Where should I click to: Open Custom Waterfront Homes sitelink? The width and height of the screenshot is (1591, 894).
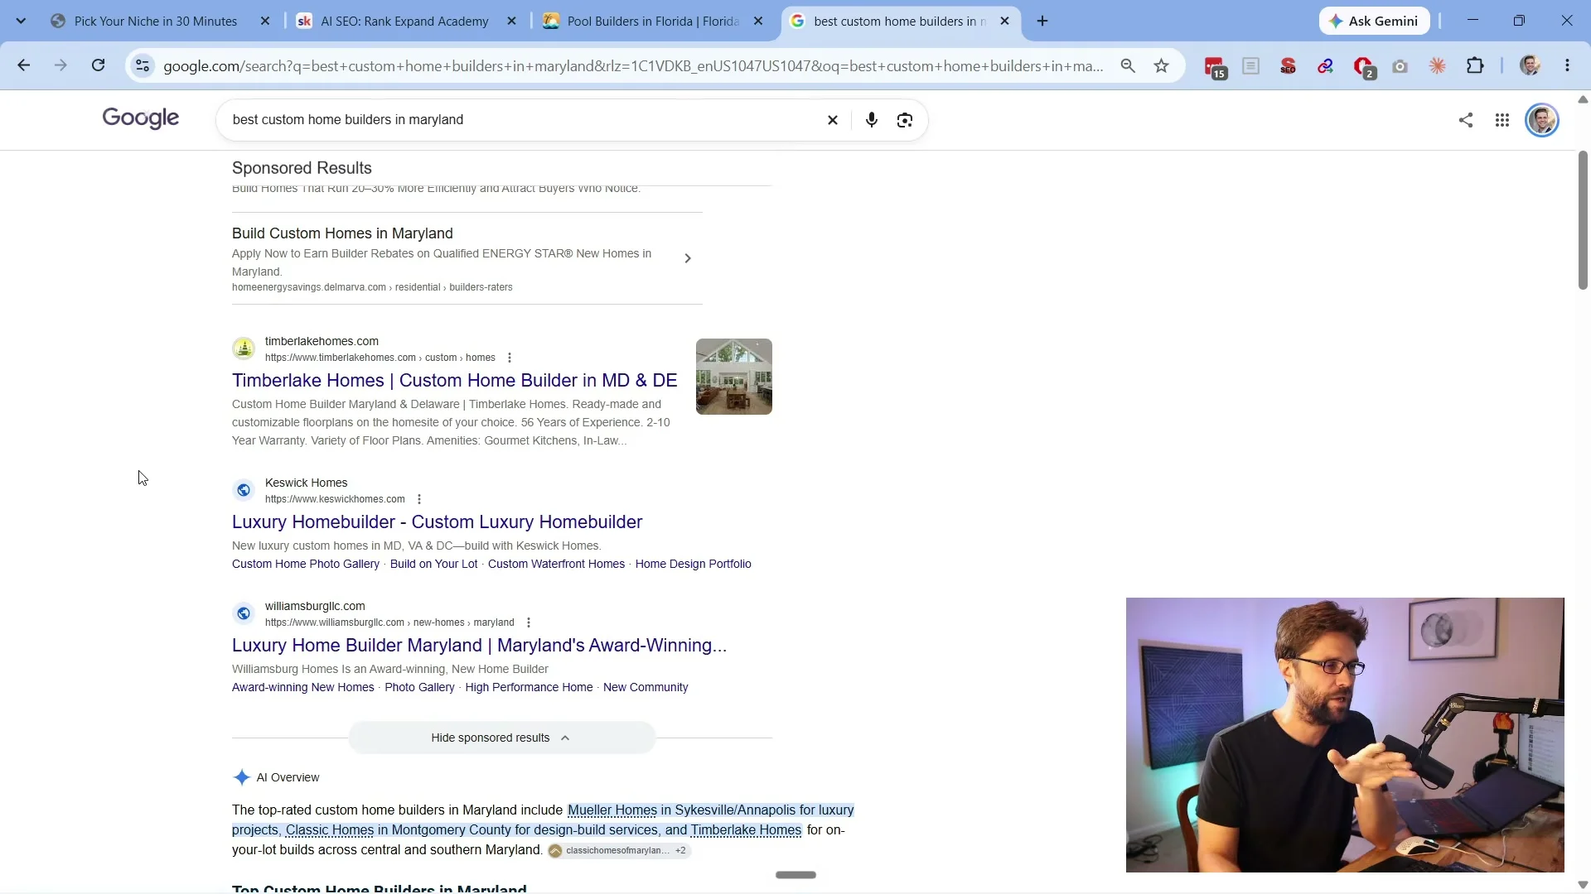coord(556,564)
